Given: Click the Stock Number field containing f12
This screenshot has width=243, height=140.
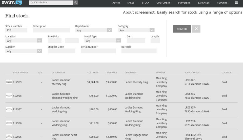Looking at the screenshot, I should pos(16,30).
